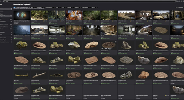Viewport: 184px width, 100px height.
Task: Click the green owned icon under the town street card
Action: (32, 39)
